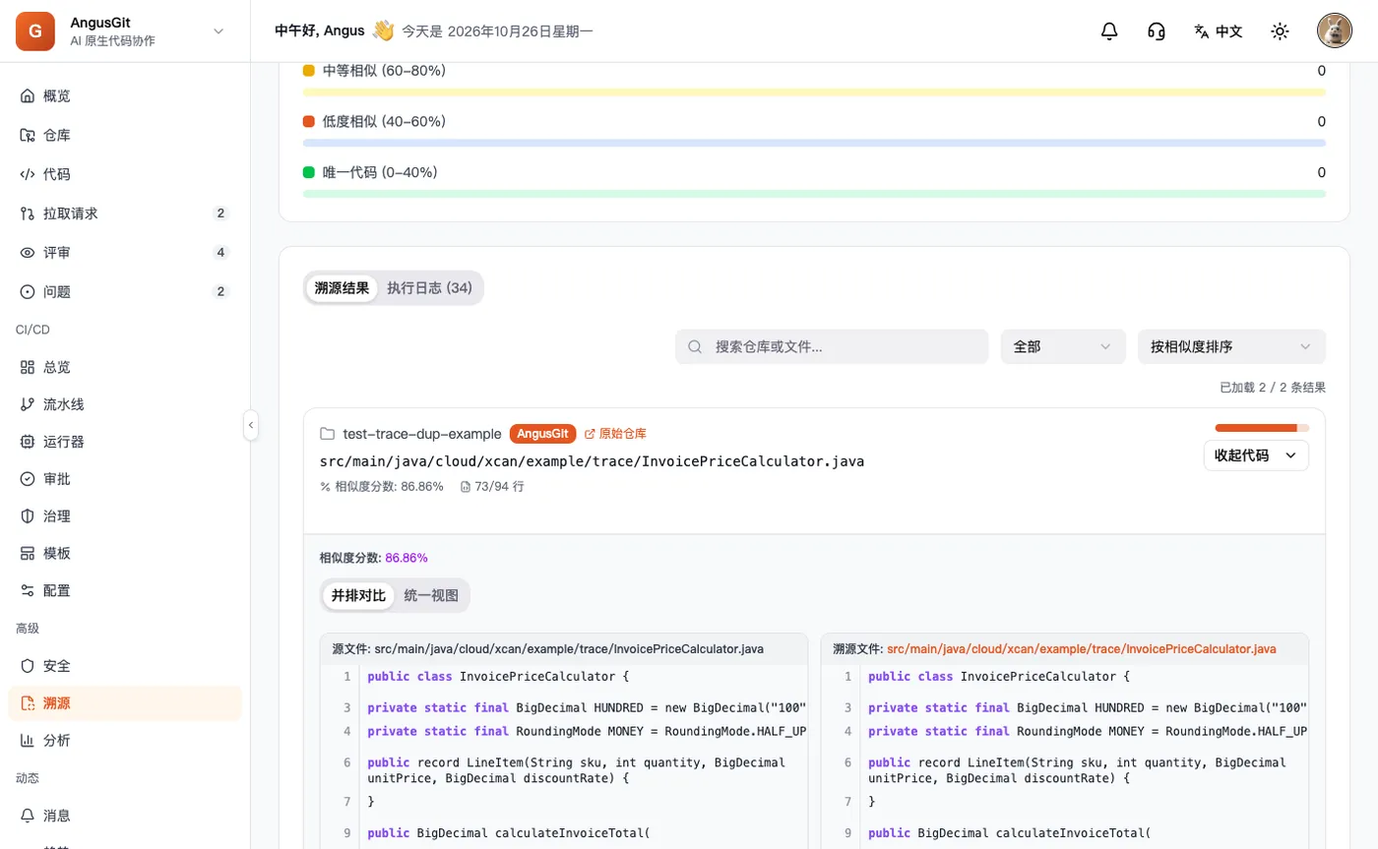The image size is (1378, 849).
Task: Open 审批 approval item
Action: [x=125, y=479]
